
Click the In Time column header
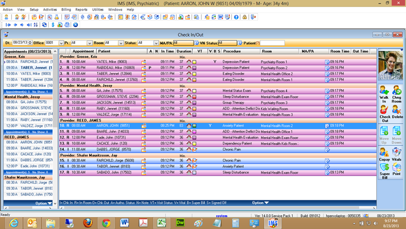(x=167, y=51)
